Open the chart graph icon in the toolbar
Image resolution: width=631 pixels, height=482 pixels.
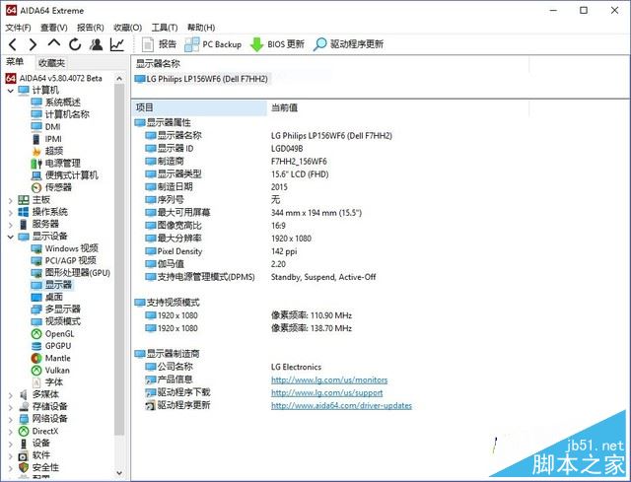tap(117, 44)
